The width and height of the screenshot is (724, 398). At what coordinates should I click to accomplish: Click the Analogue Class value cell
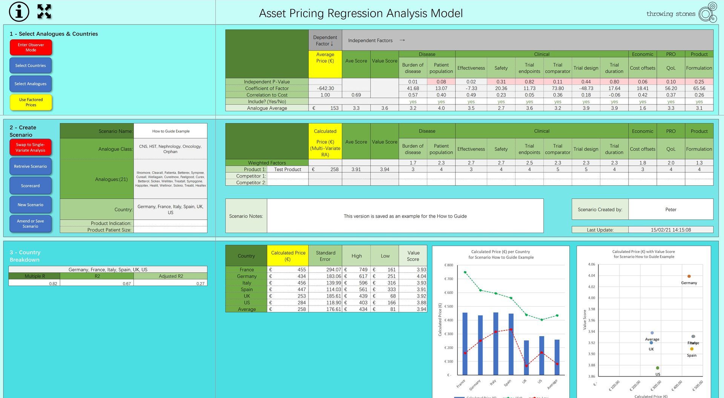coord(170,149)
